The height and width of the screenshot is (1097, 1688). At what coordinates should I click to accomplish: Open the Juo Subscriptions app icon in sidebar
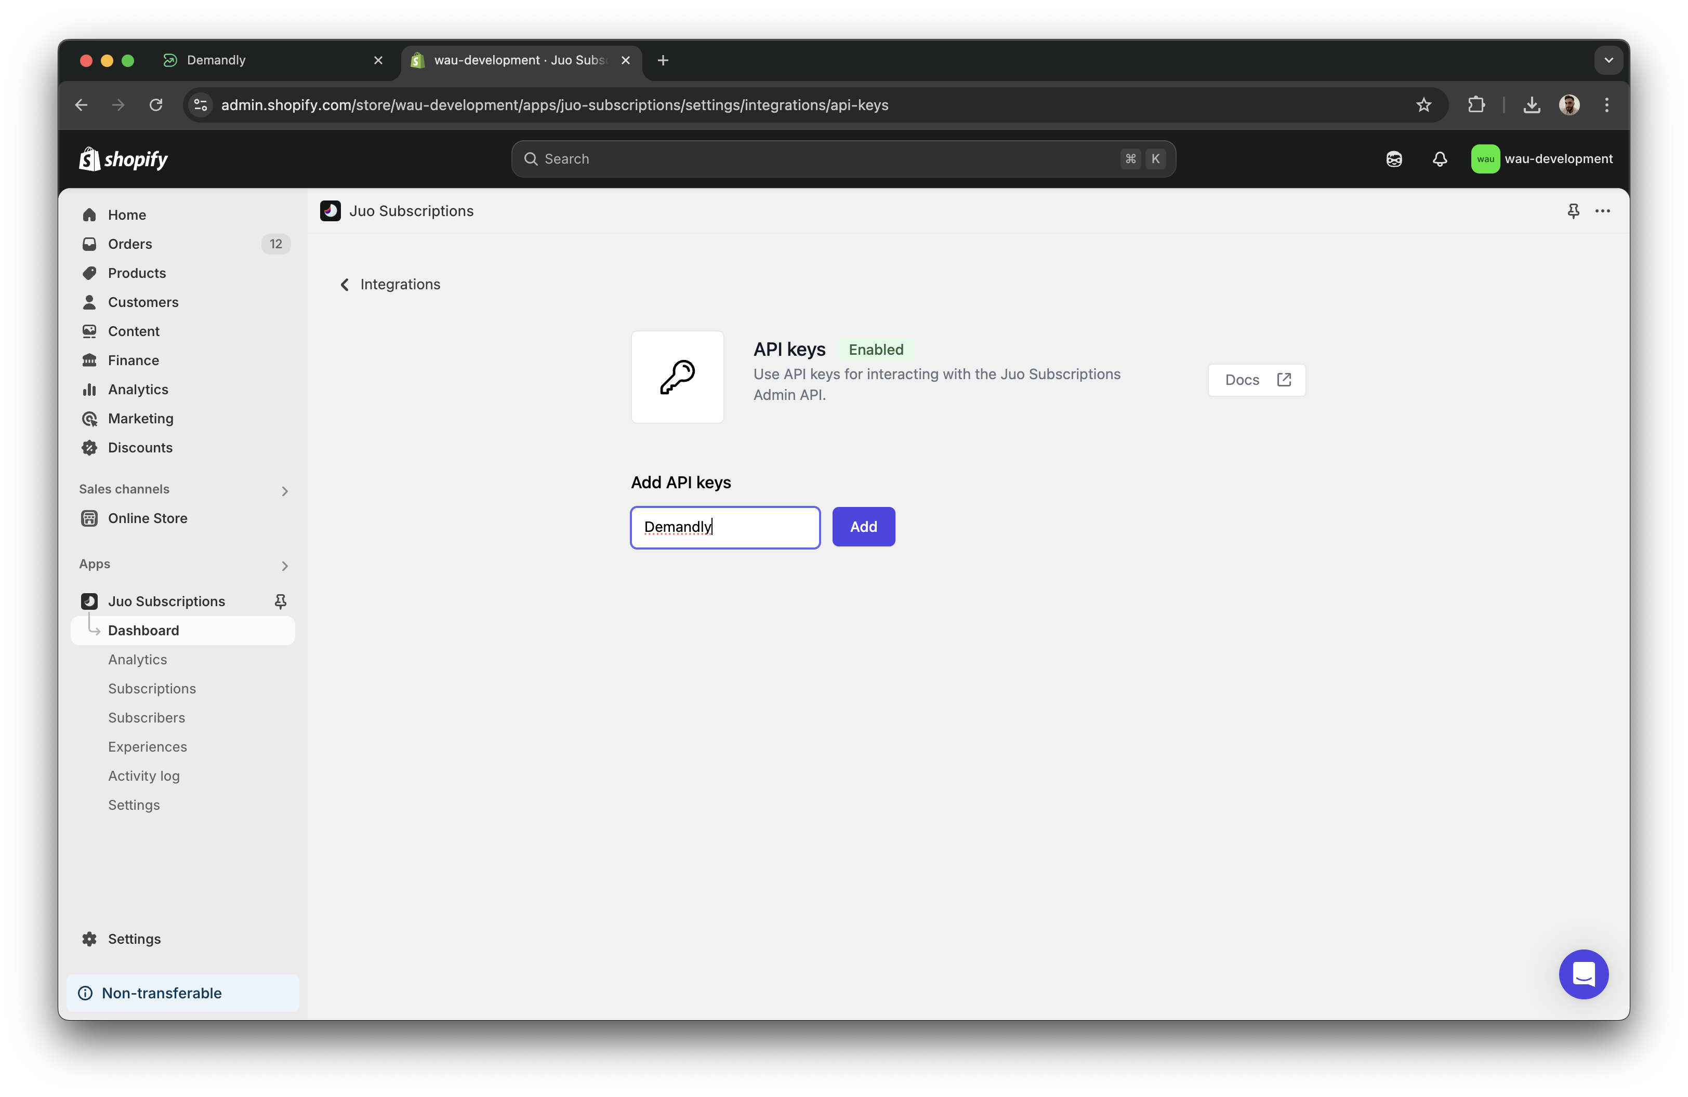[89, 600]
